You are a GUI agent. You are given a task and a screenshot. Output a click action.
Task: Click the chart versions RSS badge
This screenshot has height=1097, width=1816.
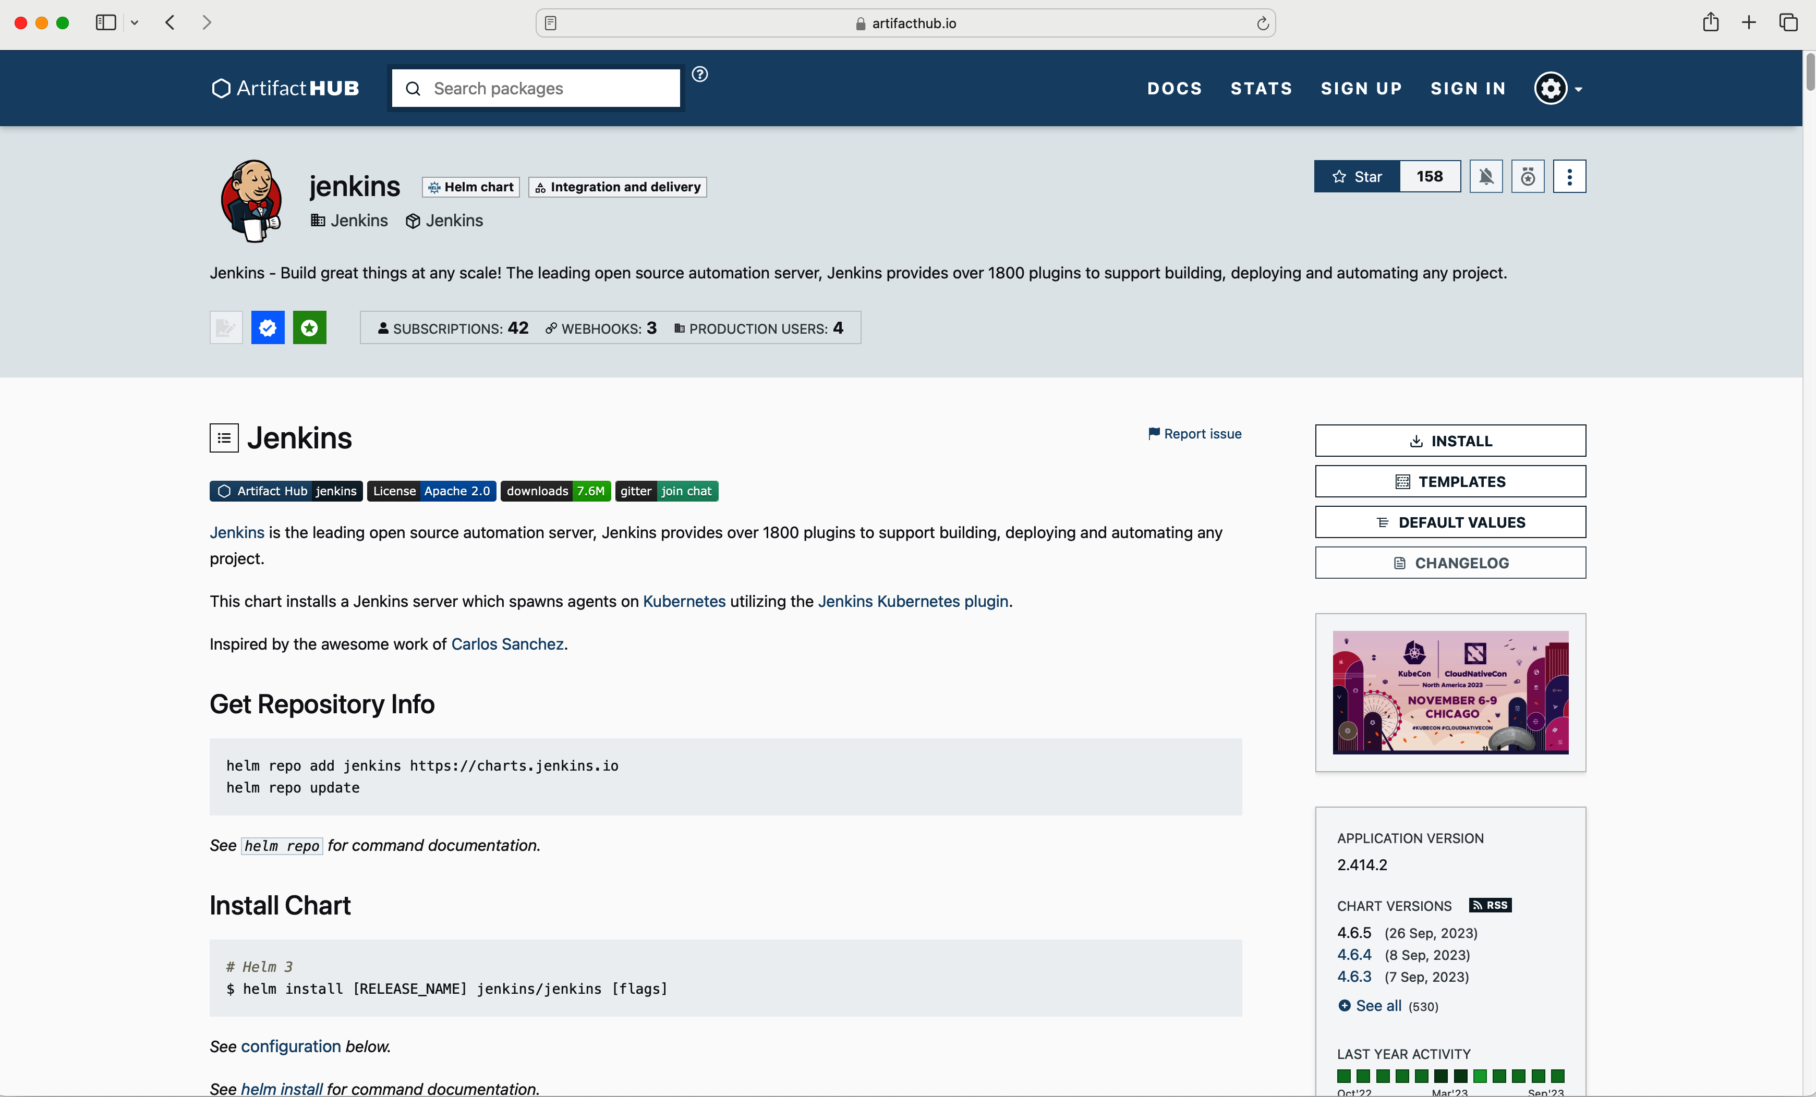(x=1490, y=906)
